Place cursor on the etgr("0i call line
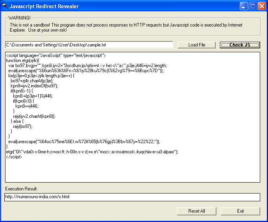 (92, 152)
